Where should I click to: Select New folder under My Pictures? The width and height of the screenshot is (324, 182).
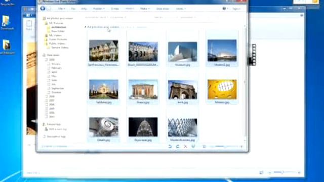pos(56,31)
